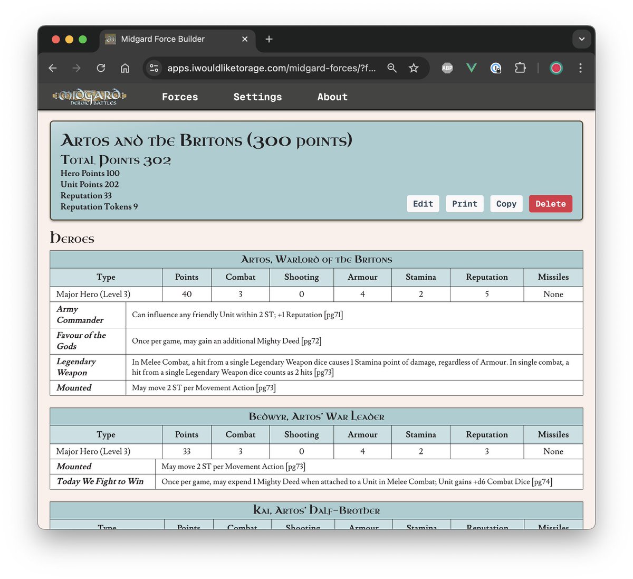Open the Extensions puzzle piece menu

[521, 68]
